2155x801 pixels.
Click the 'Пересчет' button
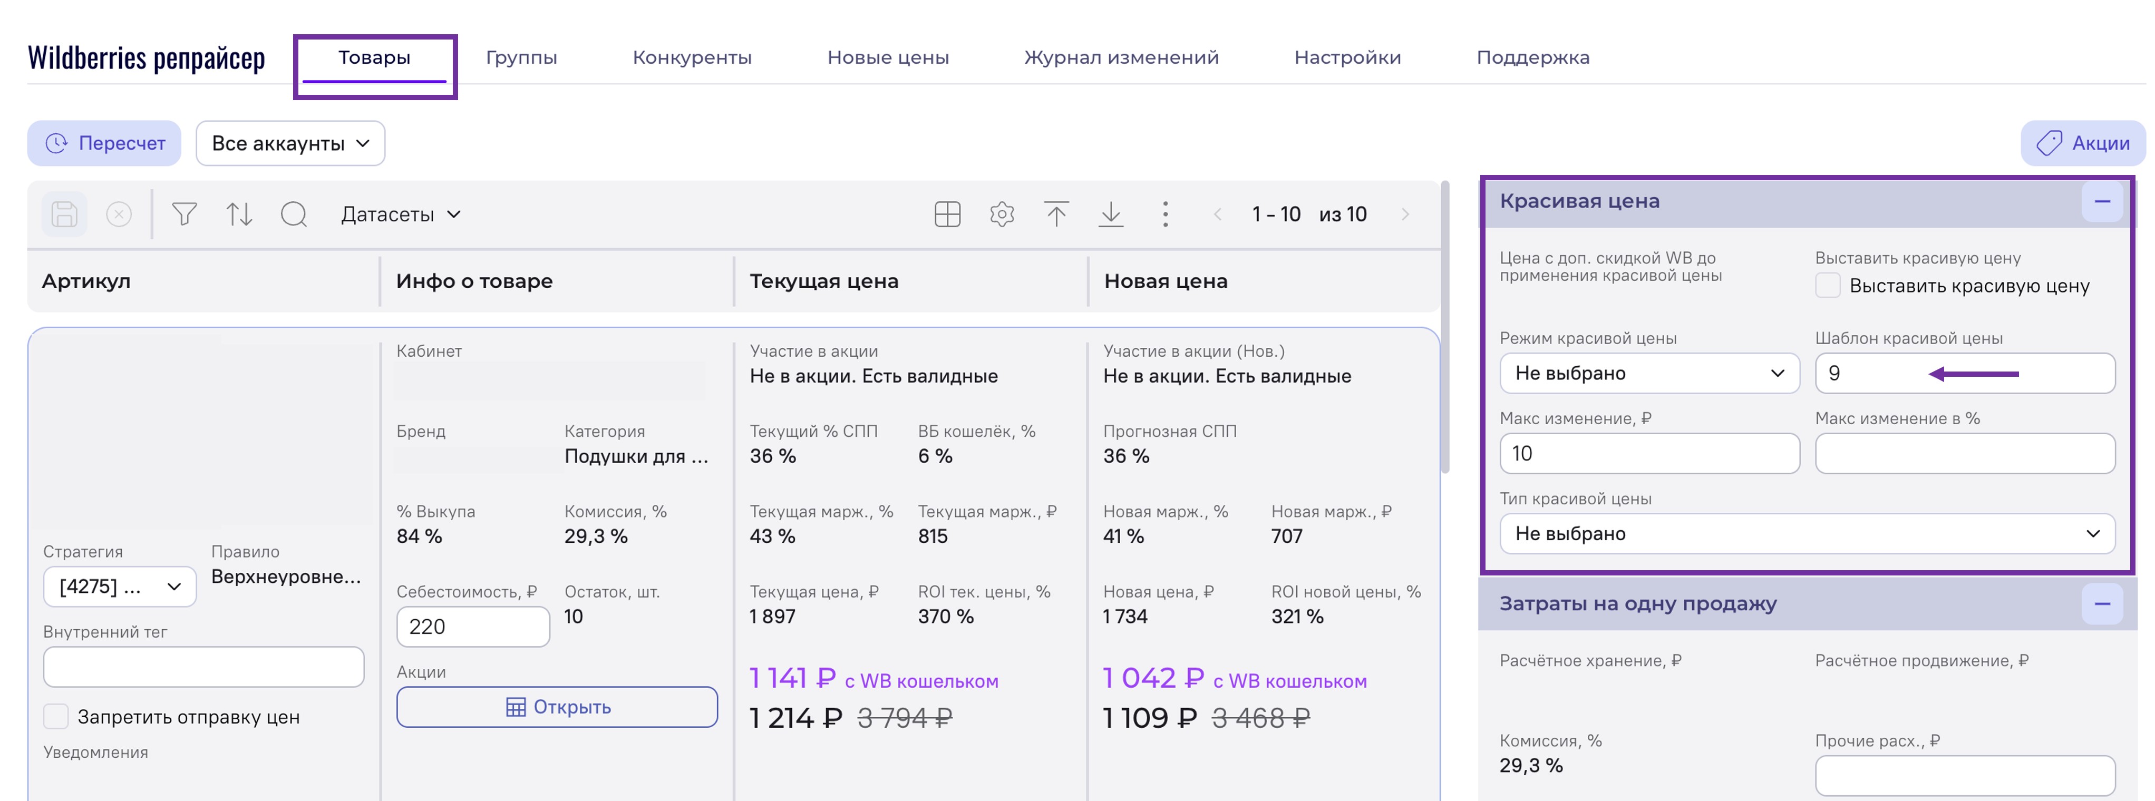tap(104, 144)
